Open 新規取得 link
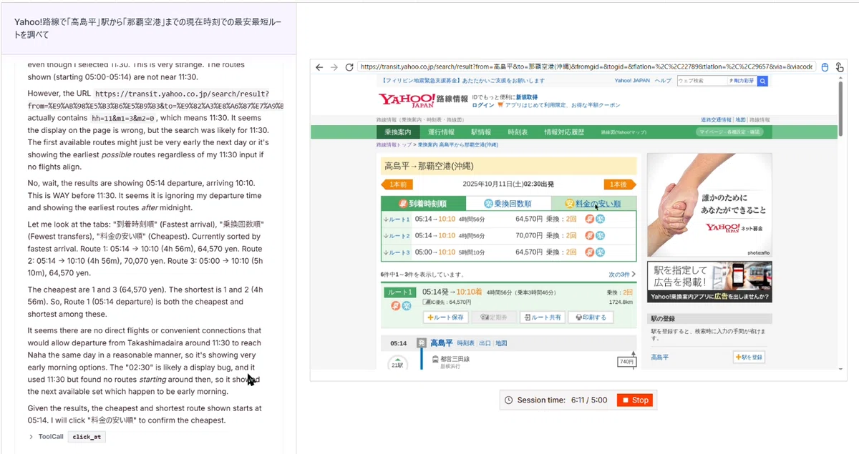 (x=526, y=97)
